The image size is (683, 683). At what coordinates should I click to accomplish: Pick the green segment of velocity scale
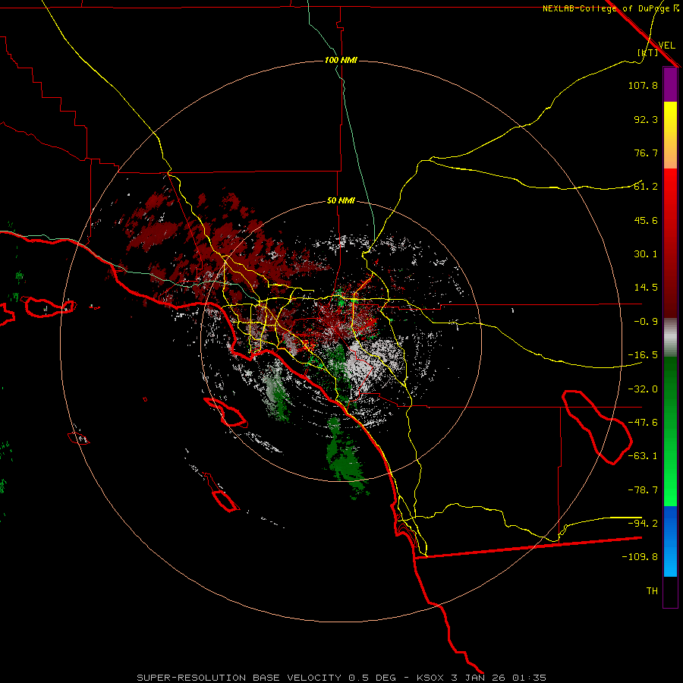pos(670,431)
